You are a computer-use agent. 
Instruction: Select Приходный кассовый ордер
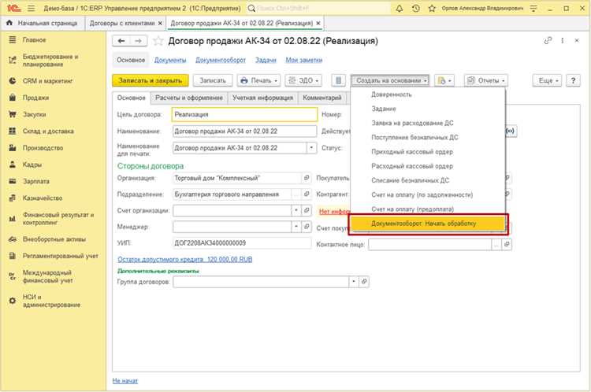point(429,151)
